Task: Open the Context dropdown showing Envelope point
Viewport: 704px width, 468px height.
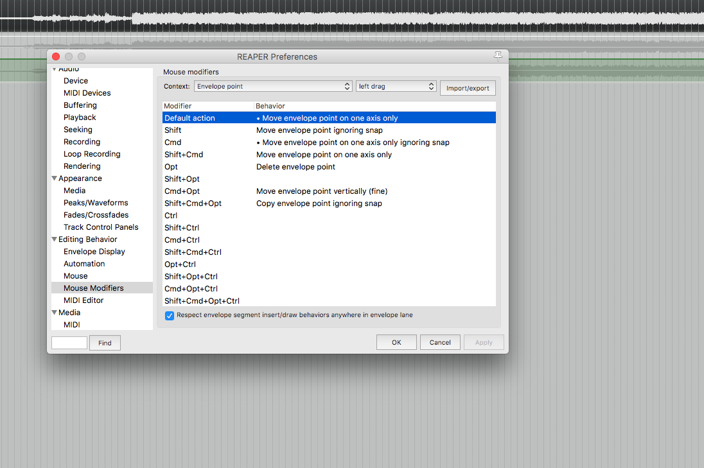Action: pos(273,86)
